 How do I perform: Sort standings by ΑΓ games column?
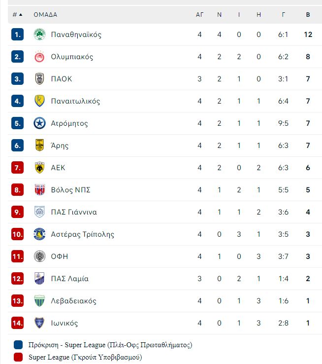[x=200, y=15]
